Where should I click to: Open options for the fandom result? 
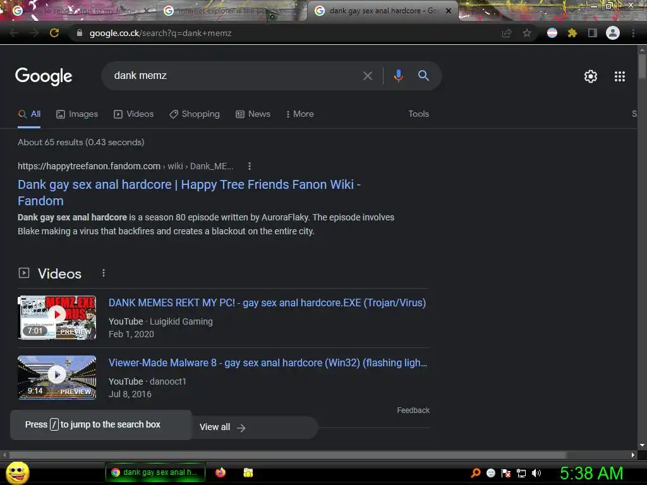pyautogui.click(x=249, y=166)
